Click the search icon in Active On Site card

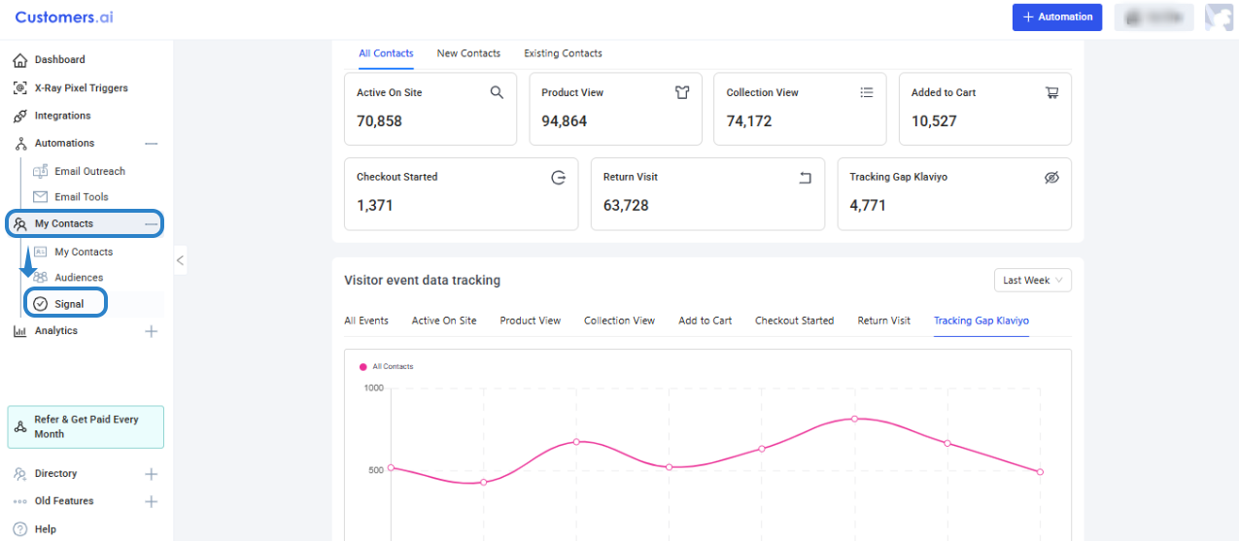coord(497,92)
